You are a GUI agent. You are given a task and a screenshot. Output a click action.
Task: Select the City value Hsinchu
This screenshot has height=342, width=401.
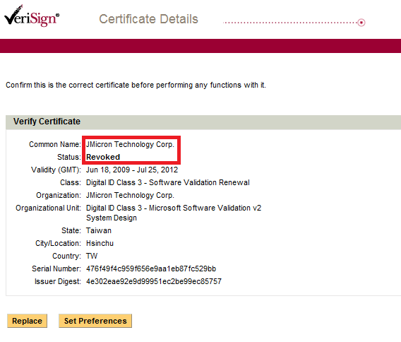point(100,243)
